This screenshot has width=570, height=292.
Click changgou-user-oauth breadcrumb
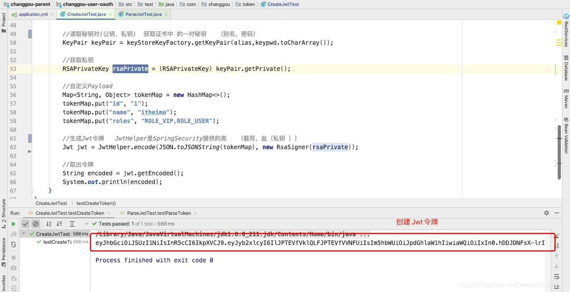84,4
